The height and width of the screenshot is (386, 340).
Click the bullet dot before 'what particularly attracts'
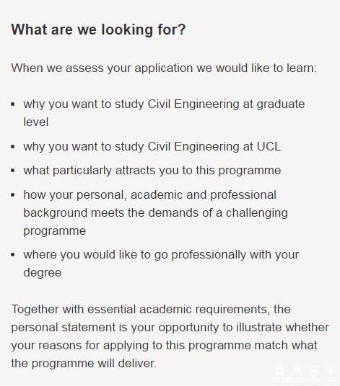[x=13, y=171]
